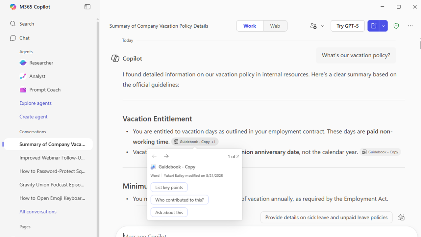Click the List key points suggestion
Image resolution: width=421 pixels, height=237 pixels.
(169, 187)
